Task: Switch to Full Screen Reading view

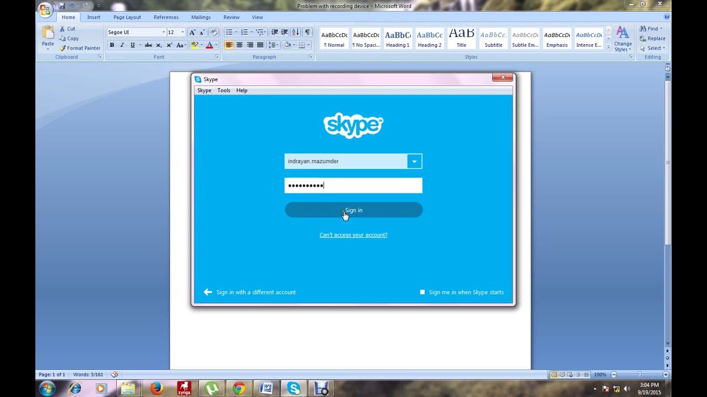Action: pos(562,375)
